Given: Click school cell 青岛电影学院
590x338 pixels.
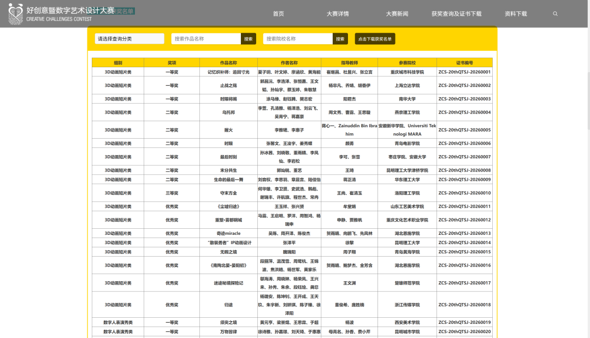Looking at the screenshot, I should 407,143.
